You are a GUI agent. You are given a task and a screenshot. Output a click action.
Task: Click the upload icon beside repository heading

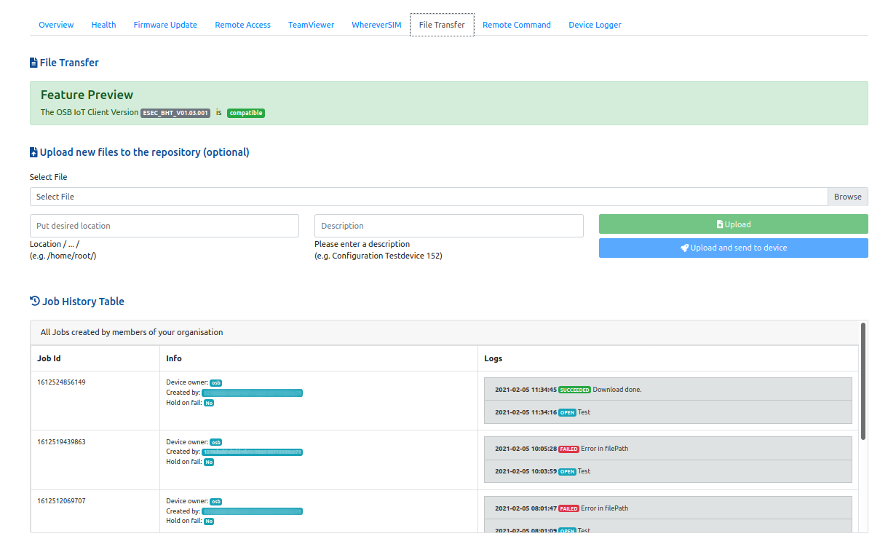(33, 152)
